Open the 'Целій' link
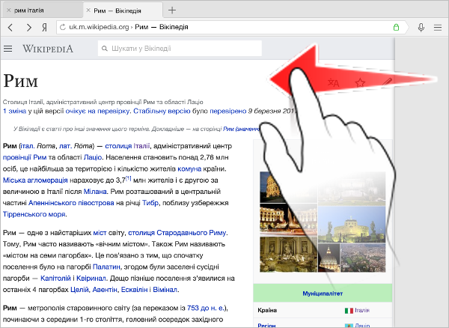Screen dimensions: 449x328 (79, 290)
